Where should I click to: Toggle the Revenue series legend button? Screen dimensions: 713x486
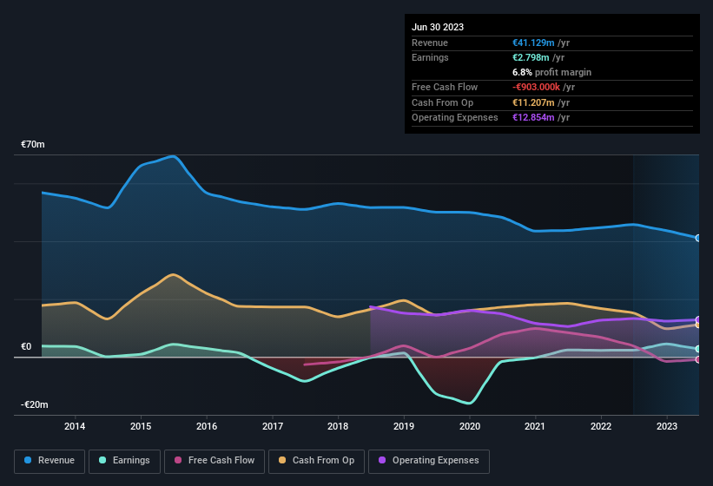tap(50, 461)
